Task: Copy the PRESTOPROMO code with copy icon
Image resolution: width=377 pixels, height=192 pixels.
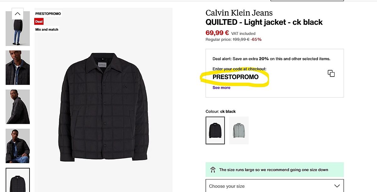Action: pos(331,73)
